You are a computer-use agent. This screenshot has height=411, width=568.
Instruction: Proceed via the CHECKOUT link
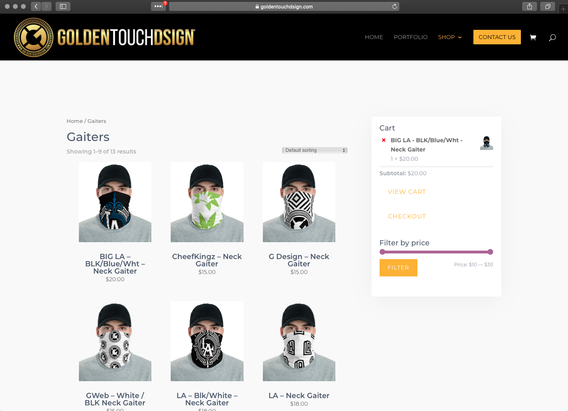pos(407,216)
